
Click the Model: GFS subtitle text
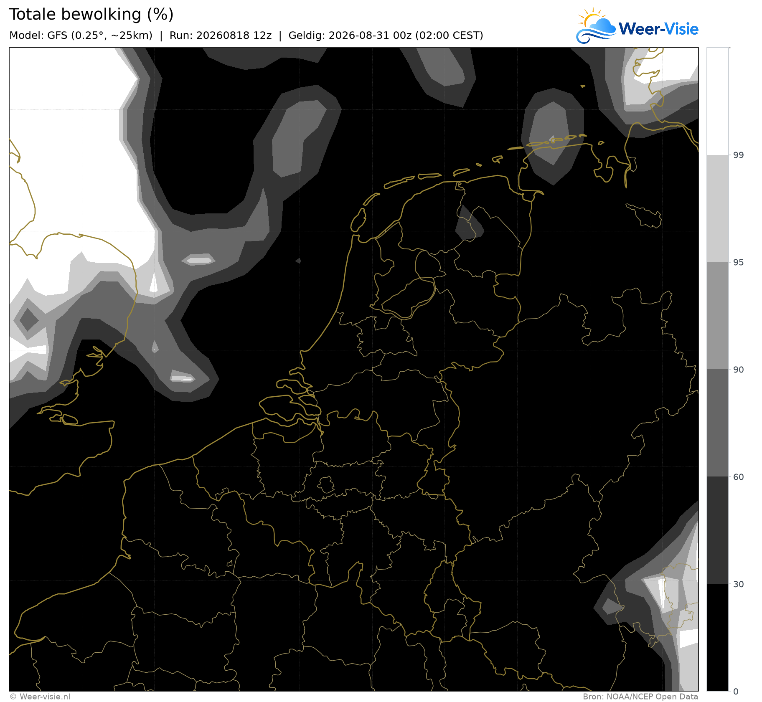click(81, 35)
